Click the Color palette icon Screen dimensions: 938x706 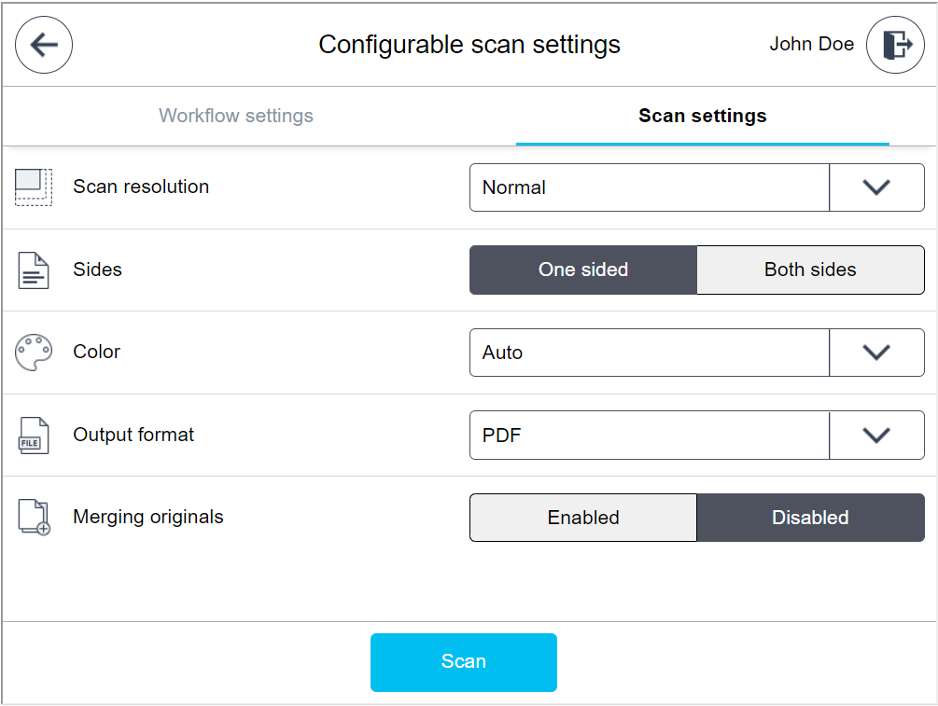(34, 352)
